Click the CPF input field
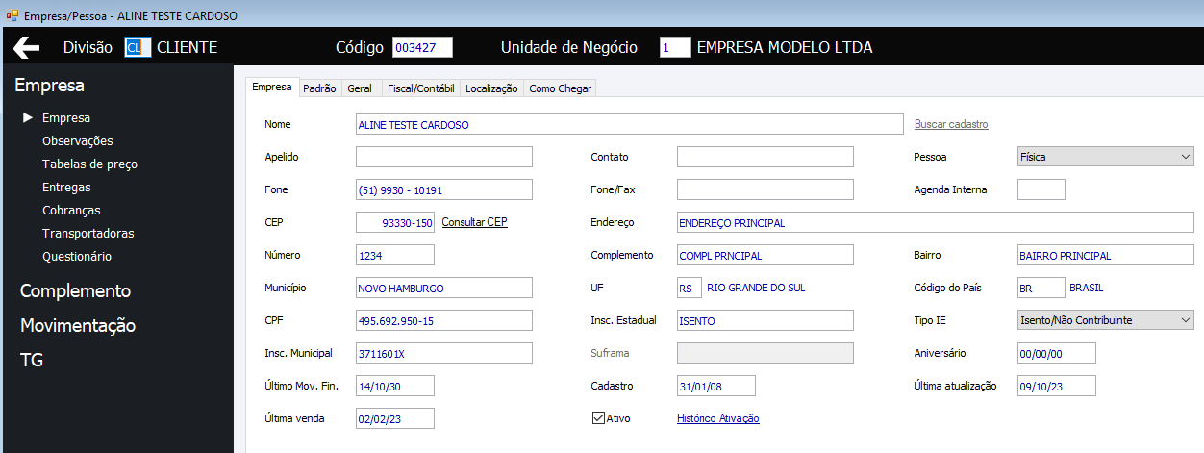Image resolution: width=1204 pixels, height=453 pixels. (444, 320)
